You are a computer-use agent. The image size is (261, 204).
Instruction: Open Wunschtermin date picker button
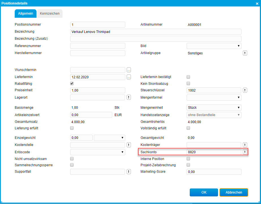129,70
